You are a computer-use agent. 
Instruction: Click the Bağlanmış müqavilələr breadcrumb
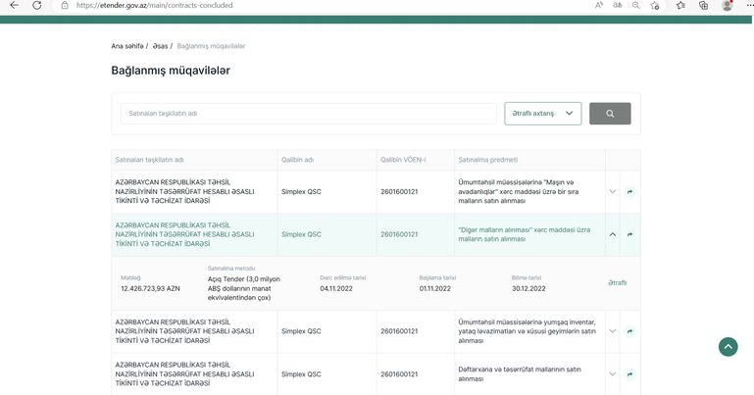pos(211,46)
